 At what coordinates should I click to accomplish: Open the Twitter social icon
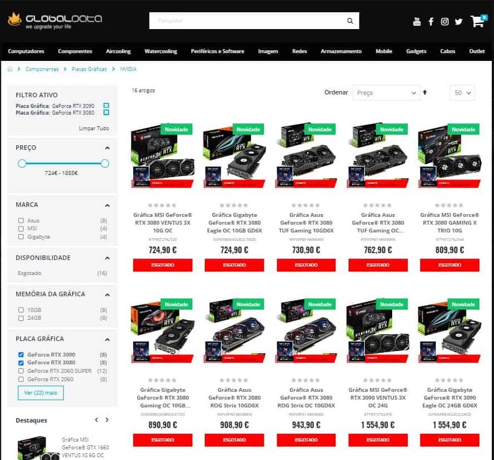tap(459, 21)
